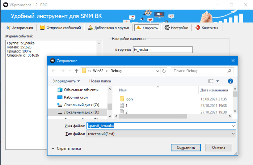Image resolution: width=253 pixels, height=165 pixels.
Task: Open the view options dropdown arrow
Action: 218,81
